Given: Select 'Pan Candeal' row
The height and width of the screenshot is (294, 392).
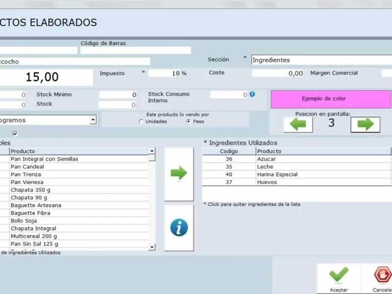Looking at the screenshot, I should [x=74, y=167].
